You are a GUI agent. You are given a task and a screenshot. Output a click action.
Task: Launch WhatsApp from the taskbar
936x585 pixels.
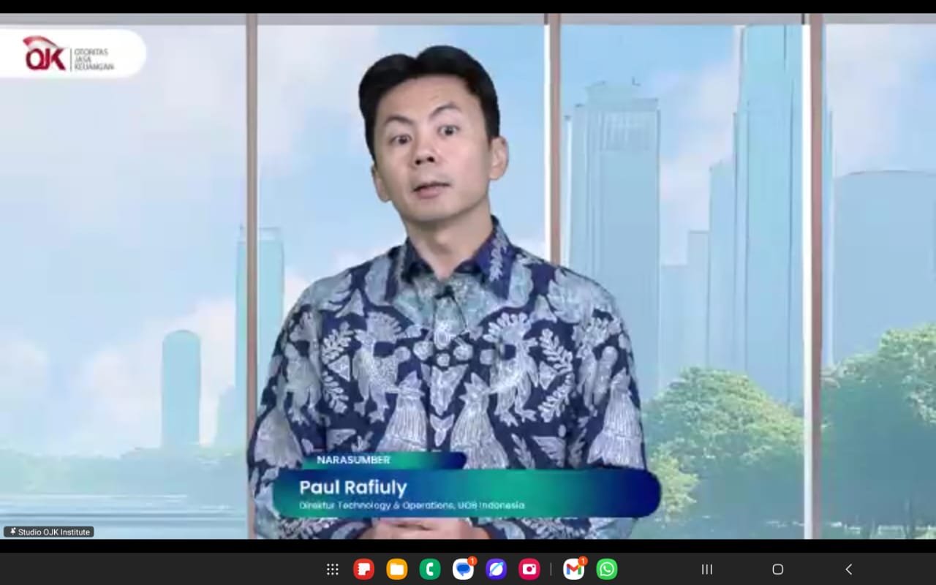coord(607,569)
